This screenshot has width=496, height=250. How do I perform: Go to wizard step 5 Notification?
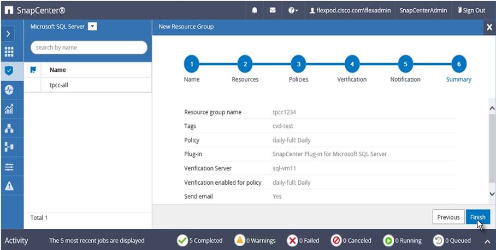[405, 64]
